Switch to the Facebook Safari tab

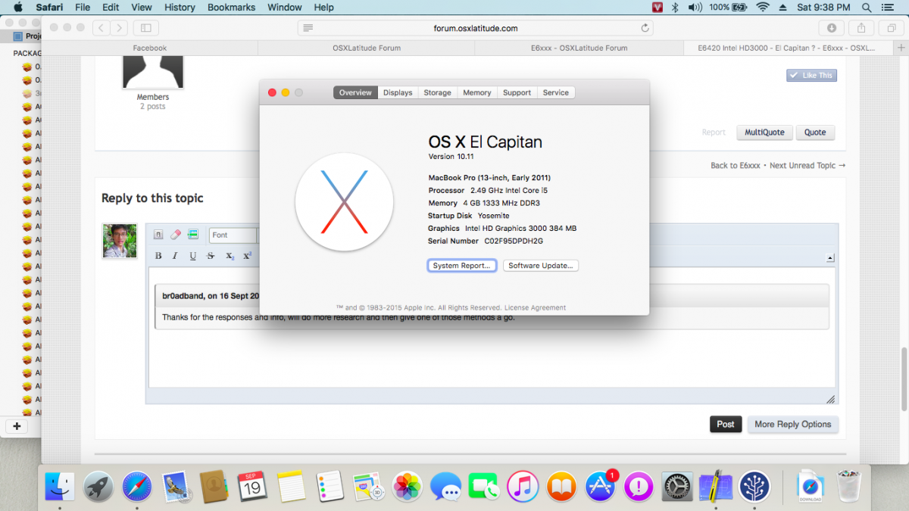pyautogui.click(x=150, y=48)
